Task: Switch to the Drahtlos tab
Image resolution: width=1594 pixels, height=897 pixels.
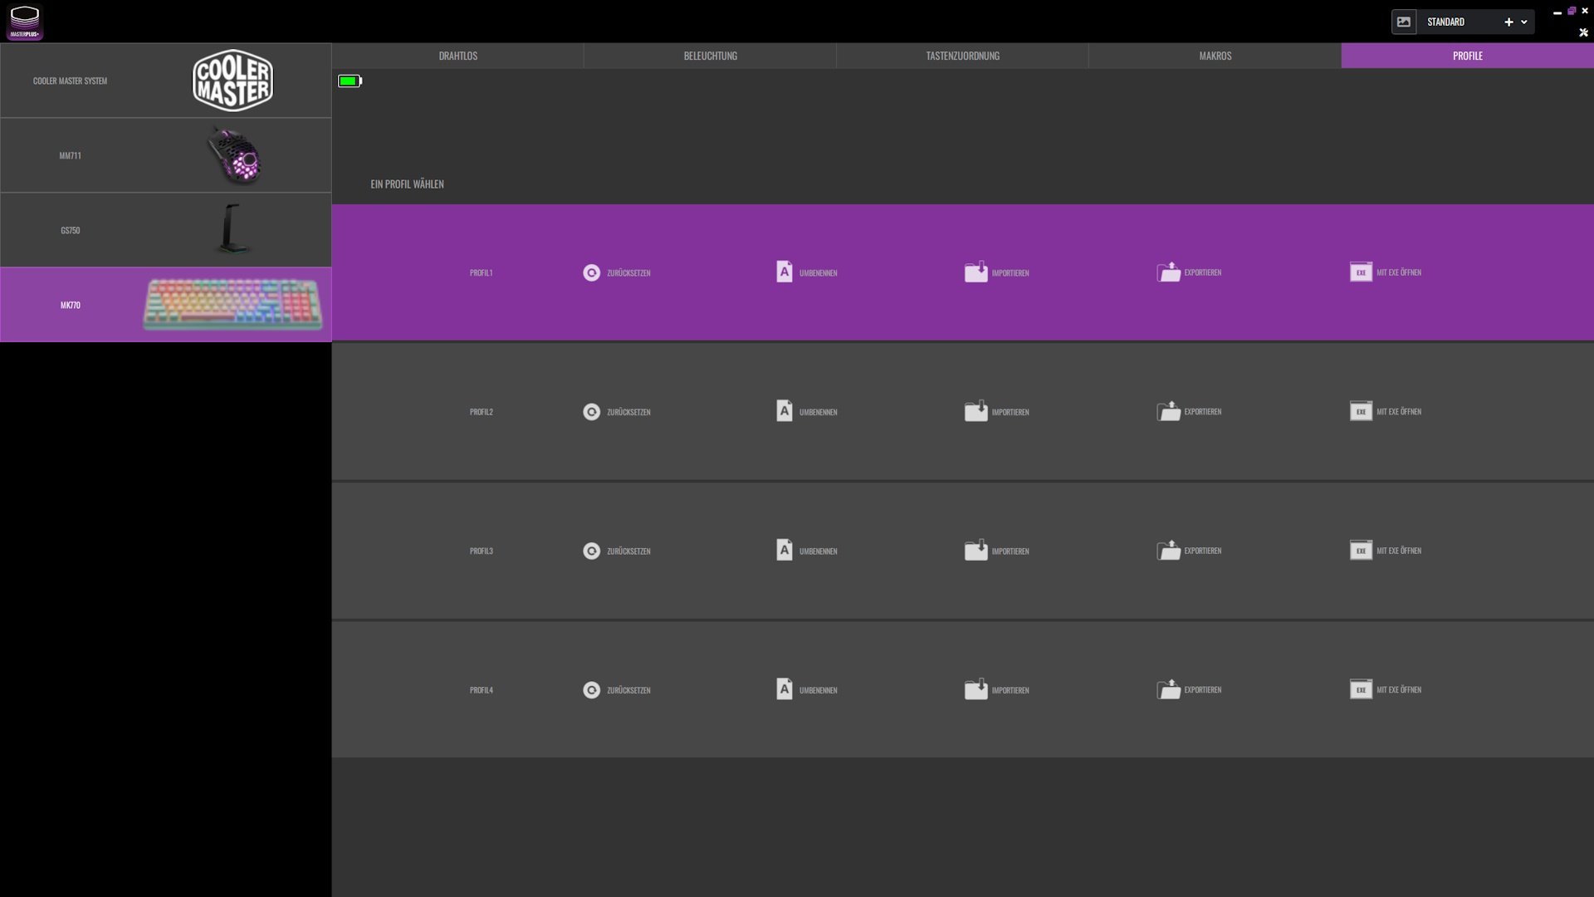Action: (457, 56)
